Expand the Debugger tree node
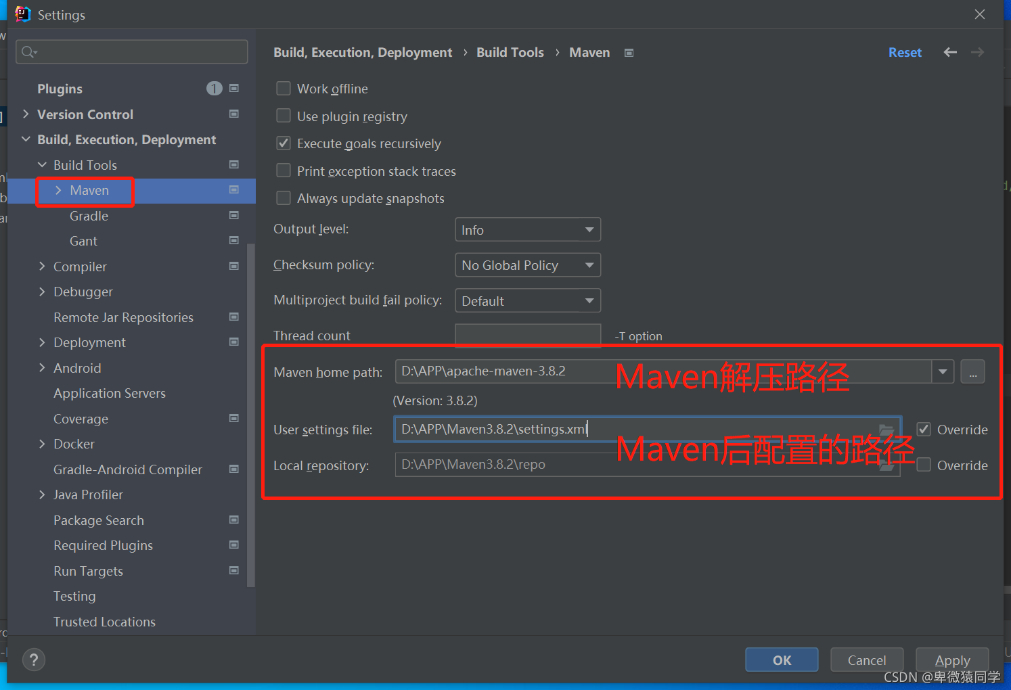 42,292
